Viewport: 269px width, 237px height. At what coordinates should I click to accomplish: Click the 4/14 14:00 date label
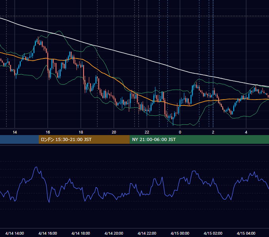pos(15,233)
